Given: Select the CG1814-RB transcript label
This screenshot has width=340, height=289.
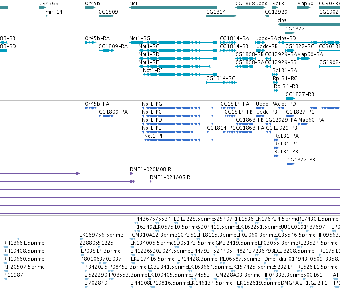Looking at the screenshot, I should [234, 46].
